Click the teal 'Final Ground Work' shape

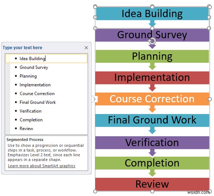pos(152,120)
